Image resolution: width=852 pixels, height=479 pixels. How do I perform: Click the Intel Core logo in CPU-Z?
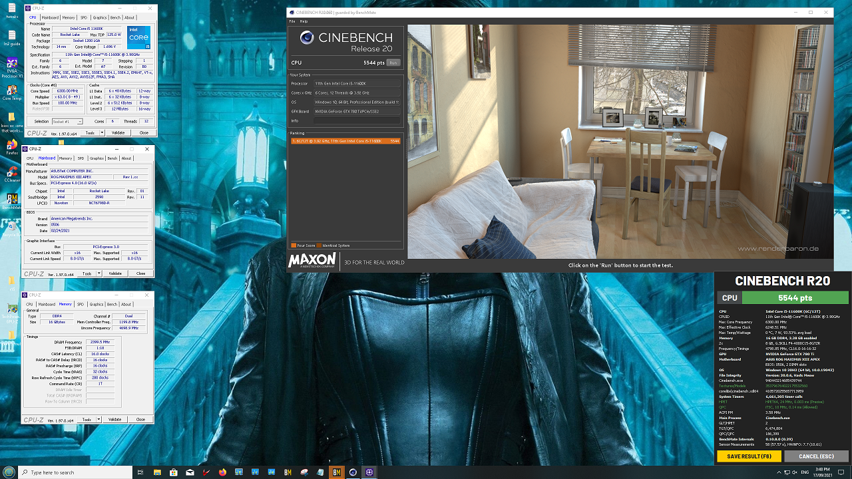(x=138, y=37)
